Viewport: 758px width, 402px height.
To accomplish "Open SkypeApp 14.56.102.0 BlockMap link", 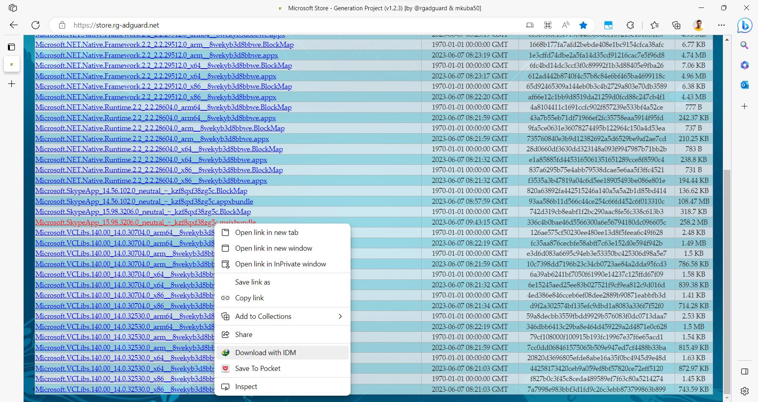I will (x=141, y=191).
